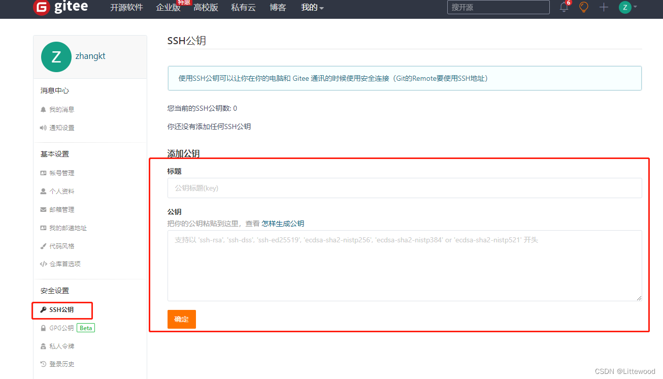Open 通知设置 sidebar item
The image size is (663, 379).
point(62,128)
